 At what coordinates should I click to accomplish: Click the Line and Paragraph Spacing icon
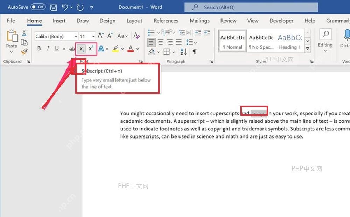coord(189,42)
